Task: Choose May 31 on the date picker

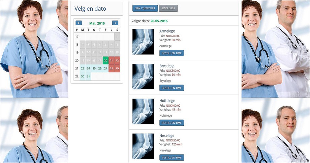Action: pyautogui.click(x=88, y=76)
